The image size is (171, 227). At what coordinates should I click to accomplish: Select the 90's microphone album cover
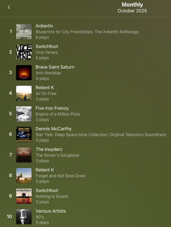click(x=24, y=217)
